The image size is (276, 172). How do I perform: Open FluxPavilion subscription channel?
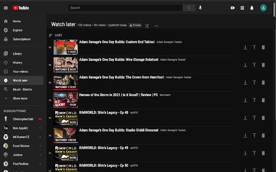point(22,164)
